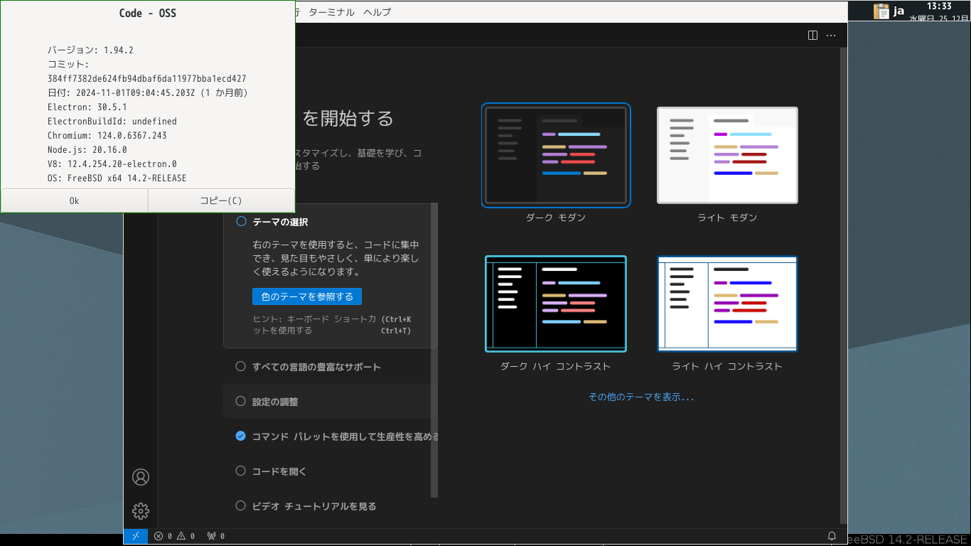
Task: Click the remote window indicator icon
Action: pos(135,536)
